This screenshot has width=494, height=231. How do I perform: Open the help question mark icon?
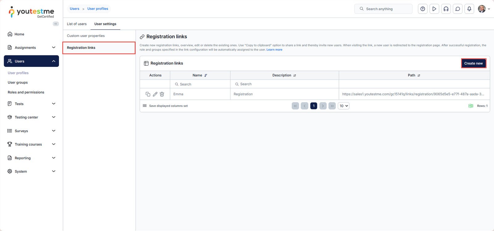coord(423,9)
